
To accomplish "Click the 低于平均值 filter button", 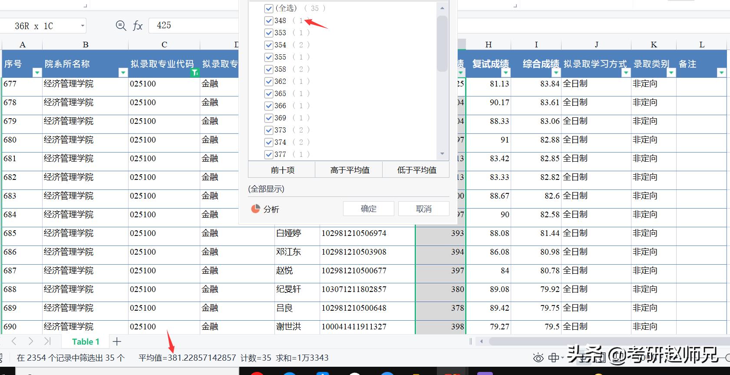I will [416, 170].
